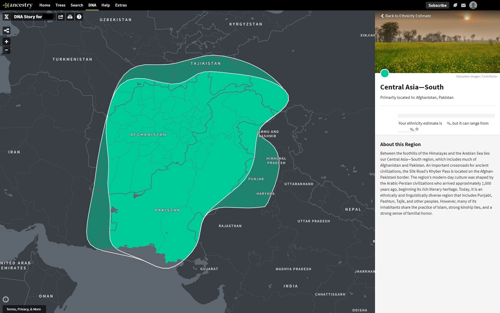
Task: Click the KYRGYZSTAN map label
Action: coord(246,24)
